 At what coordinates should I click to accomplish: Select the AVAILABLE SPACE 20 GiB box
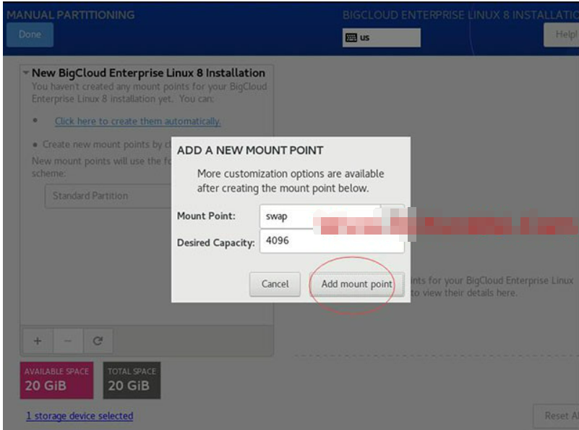point(56,380)
